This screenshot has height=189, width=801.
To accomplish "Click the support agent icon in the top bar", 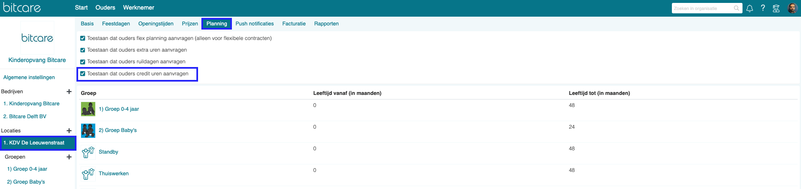I will (776, 8).
